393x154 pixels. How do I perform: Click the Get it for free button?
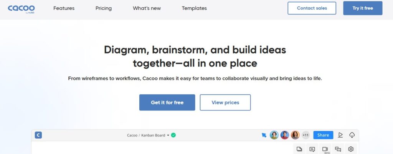(167, 102)
